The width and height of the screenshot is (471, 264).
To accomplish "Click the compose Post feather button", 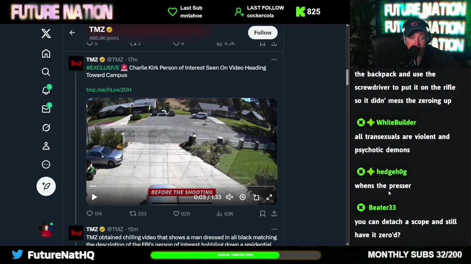I will (x=46, y=186).
